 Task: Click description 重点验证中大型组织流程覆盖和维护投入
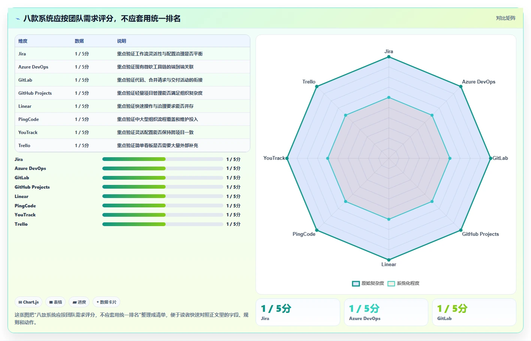click(x=157, y=119)
